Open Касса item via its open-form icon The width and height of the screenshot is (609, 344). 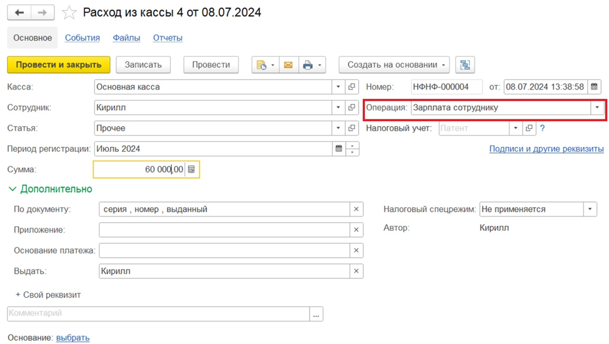pyautogui.click(x=352, y=87)
